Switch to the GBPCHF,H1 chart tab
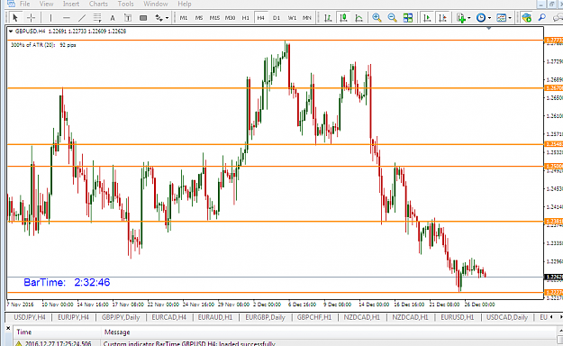 click(314, 317)
